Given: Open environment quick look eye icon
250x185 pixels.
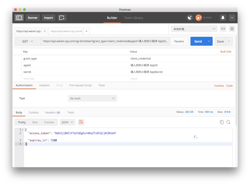Looking at the screenshot, I should point(223,29).
